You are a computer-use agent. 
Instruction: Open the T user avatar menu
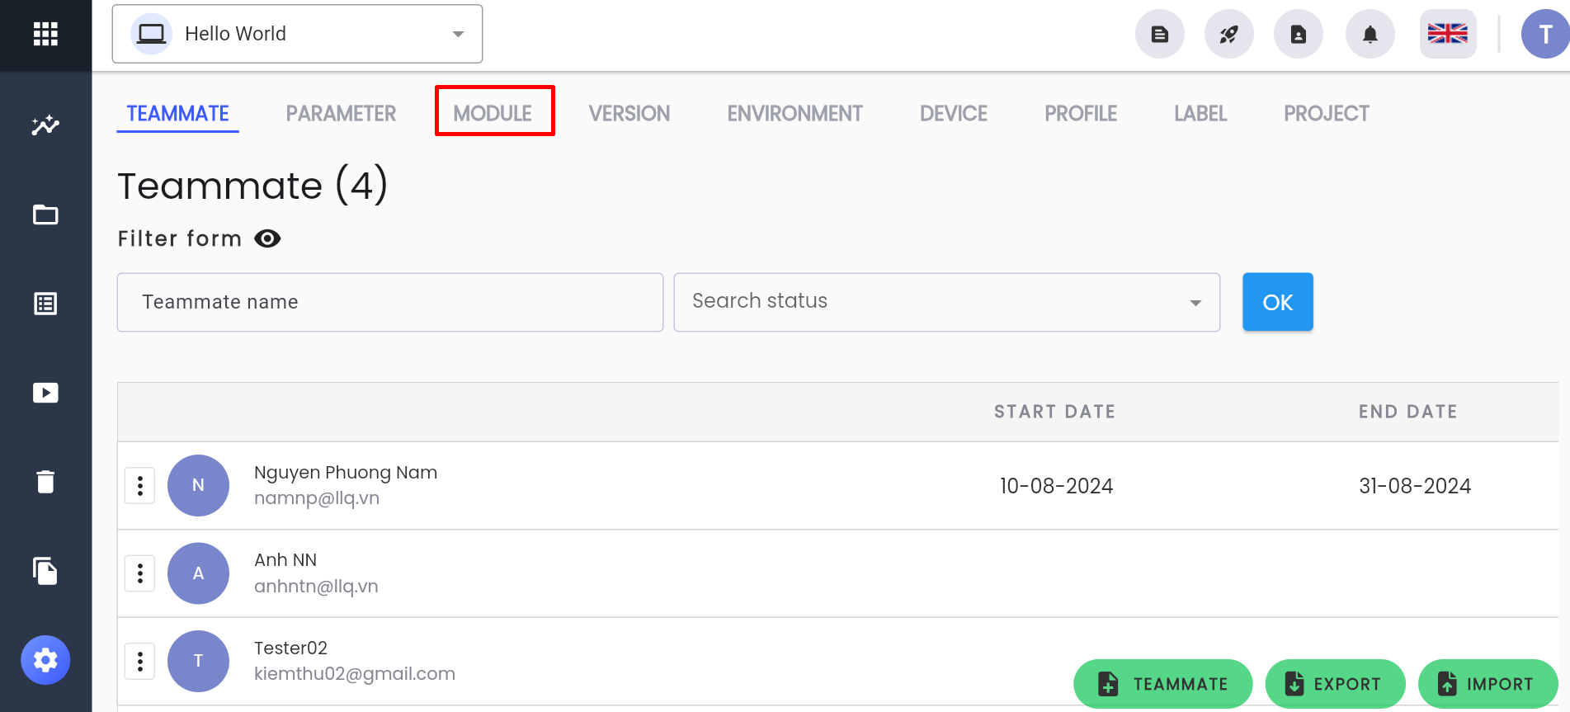click(1545, 34)
